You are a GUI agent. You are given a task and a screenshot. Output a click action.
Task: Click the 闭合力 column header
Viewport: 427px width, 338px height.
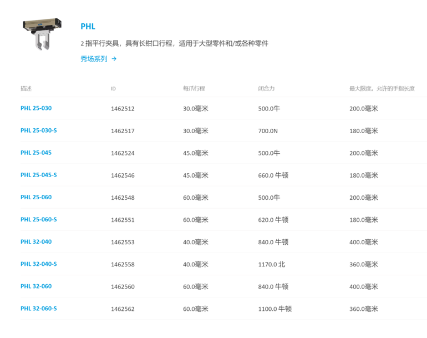266,88
